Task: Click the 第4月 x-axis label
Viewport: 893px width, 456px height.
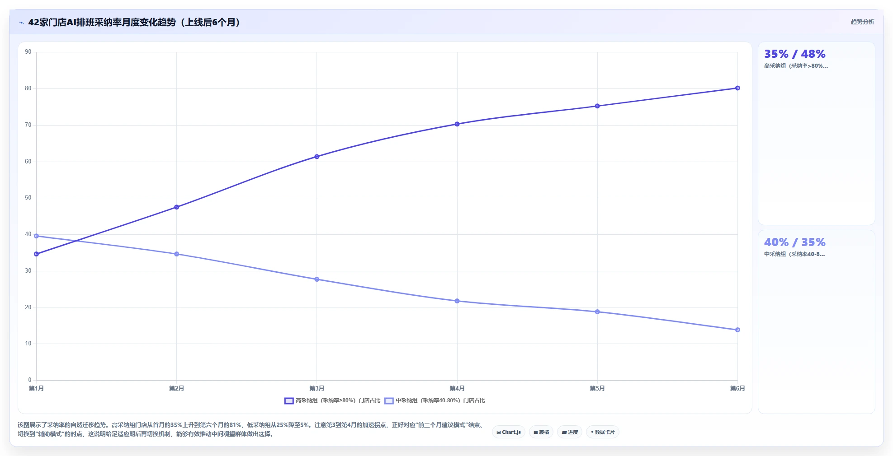Action: pos(457,388)
